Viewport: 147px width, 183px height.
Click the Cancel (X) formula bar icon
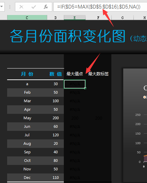pos(21,7)
